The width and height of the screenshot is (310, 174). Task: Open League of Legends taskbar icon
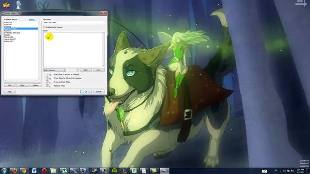[124, 171]
